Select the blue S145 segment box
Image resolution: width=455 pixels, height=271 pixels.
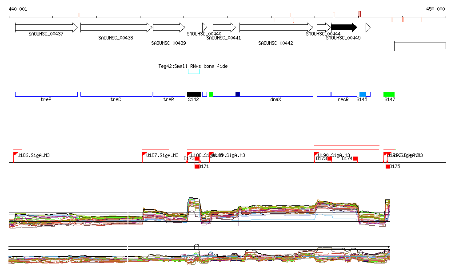pyautogui.click(x=363, y=94)
